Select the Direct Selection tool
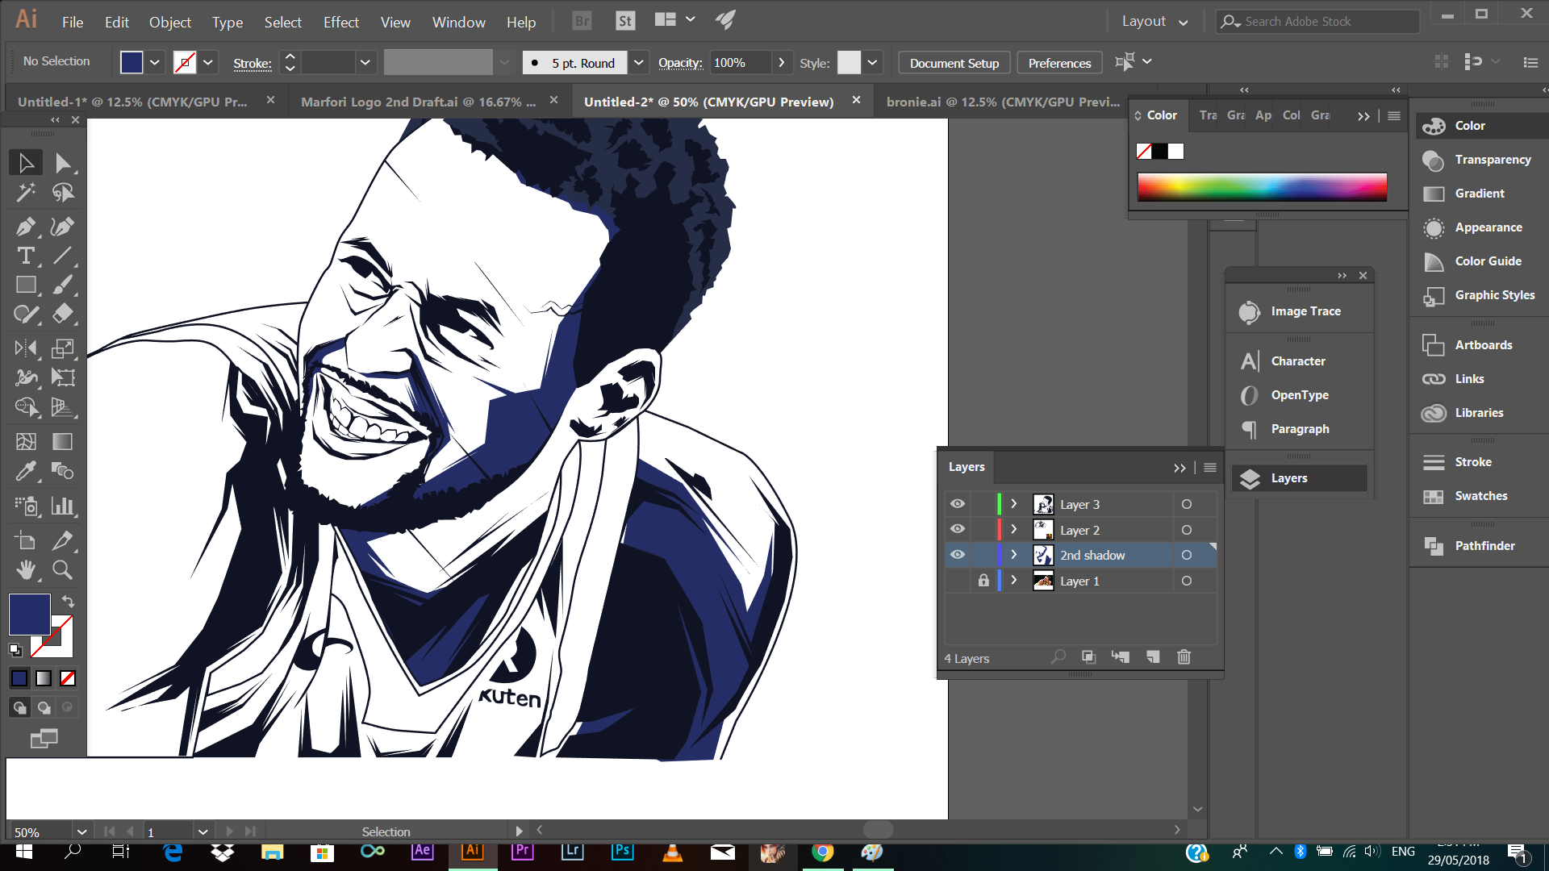This screenshot has height=871, width=1549. (x=63, y=163)
